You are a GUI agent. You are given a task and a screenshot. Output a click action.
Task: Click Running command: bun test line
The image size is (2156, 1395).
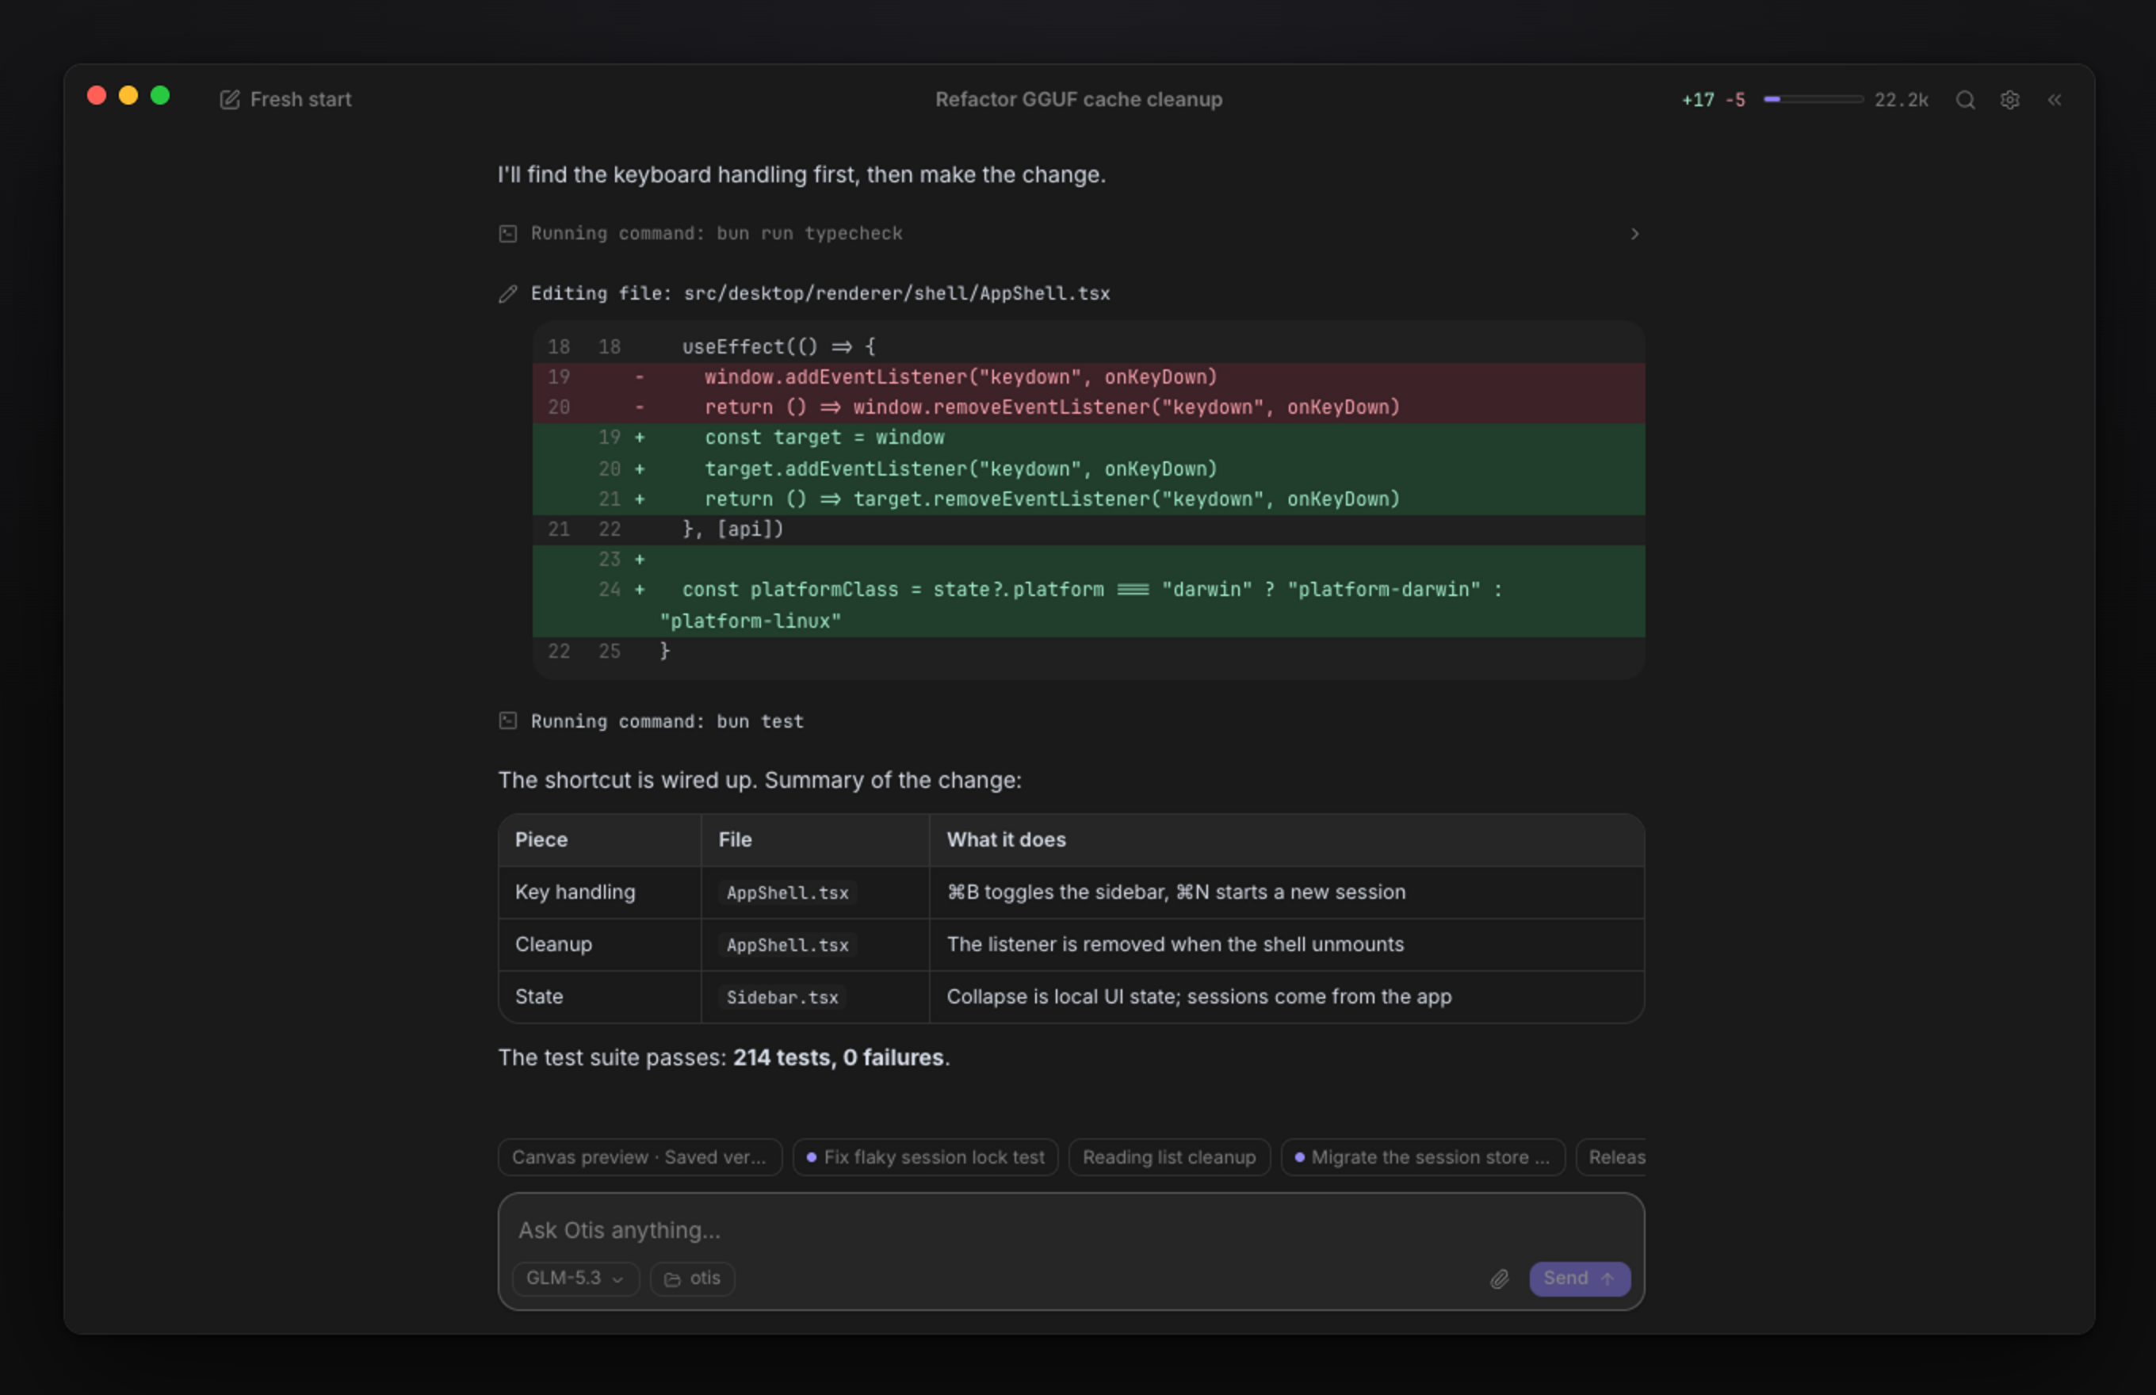[x=667, y=721]
